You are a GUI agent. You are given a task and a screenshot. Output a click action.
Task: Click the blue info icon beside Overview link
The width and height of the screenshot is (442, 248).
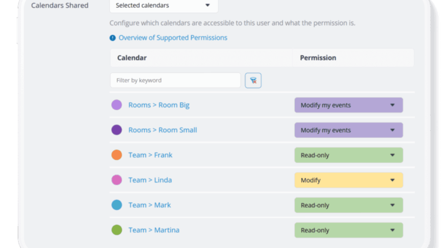pyautogui.click(x=113, y=38)
